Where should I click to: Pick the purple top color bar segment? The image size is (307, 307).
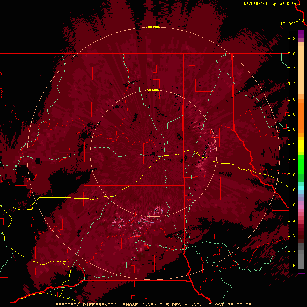(x=301, y=34)
